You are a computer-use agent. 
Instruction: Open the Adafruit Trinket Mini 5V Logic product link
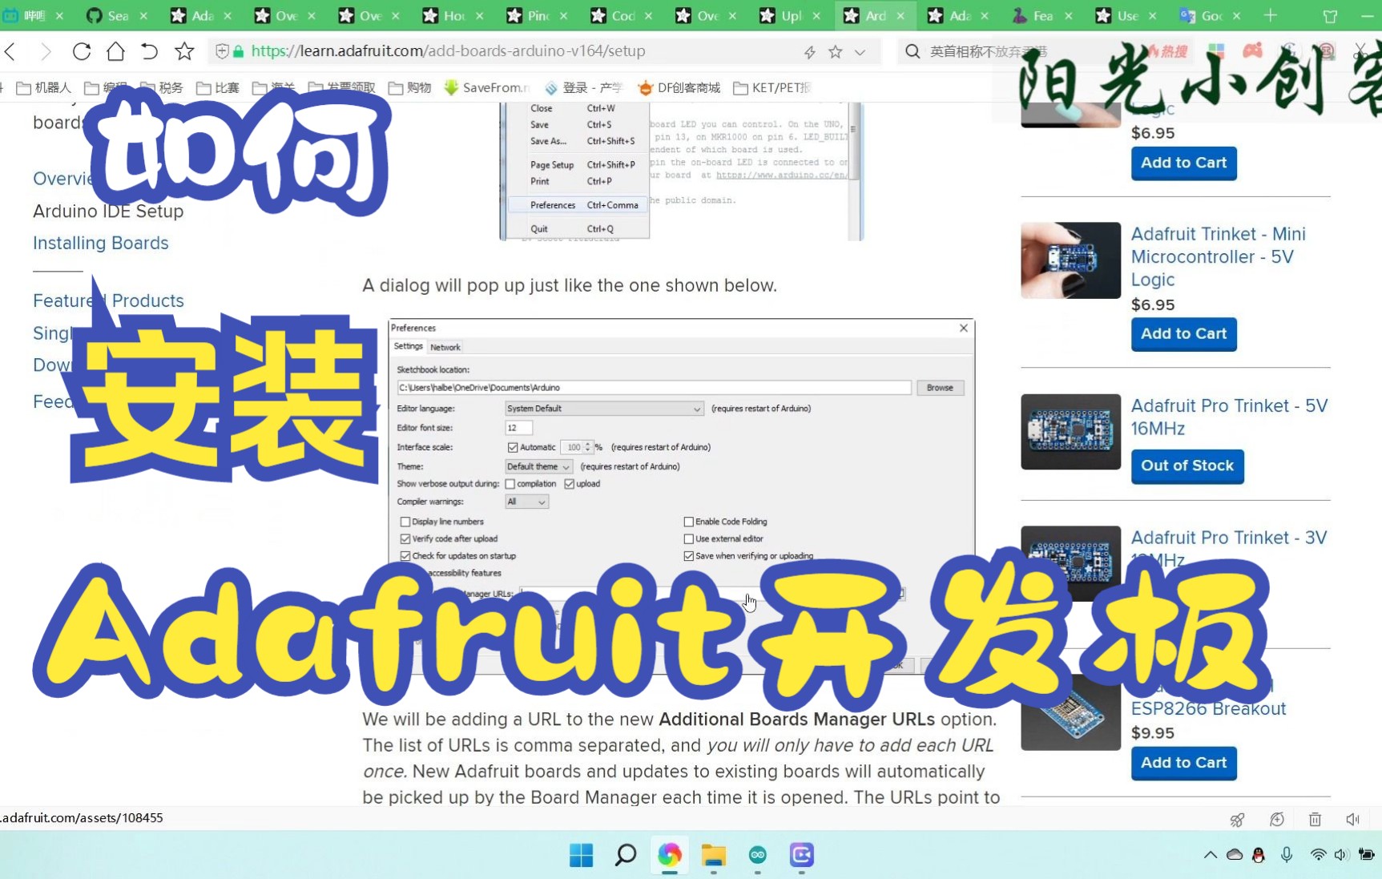pyautogui.click(x=1218, y=256)
